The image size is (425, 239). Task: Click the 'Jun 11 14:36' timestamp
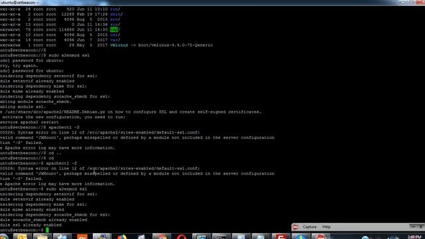92,25
